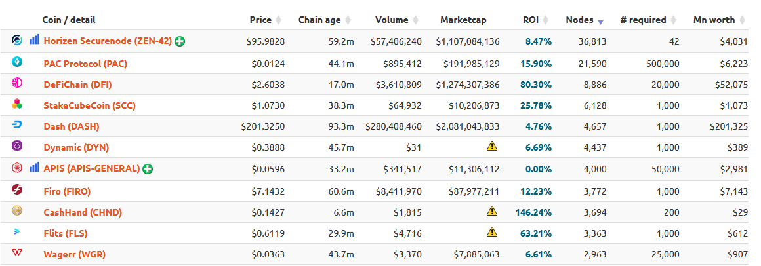Open the StakeCubeCoin (SCC) link
This screenshot has height=266, width=761.
[90, 105]
